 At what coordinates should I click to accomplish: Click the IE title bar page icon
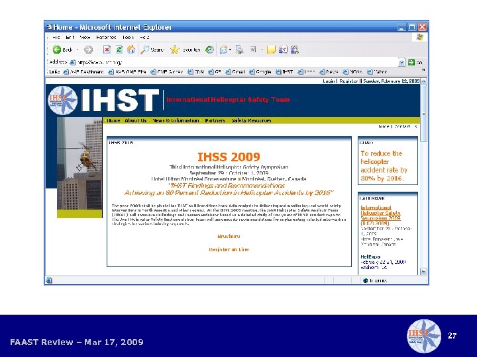49,26
